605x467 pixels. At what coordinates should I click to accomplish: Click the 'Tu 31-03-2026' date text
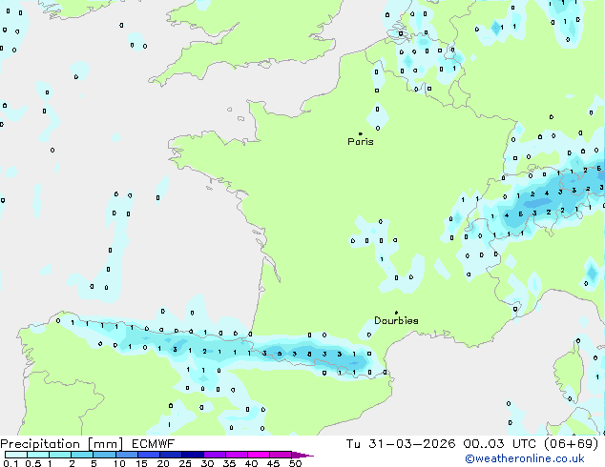tap(401, 444)
